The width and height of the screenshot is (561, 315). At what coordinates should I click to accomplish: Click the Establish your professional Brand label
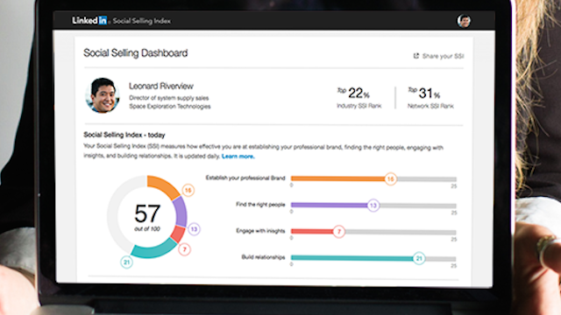point(245,178)
